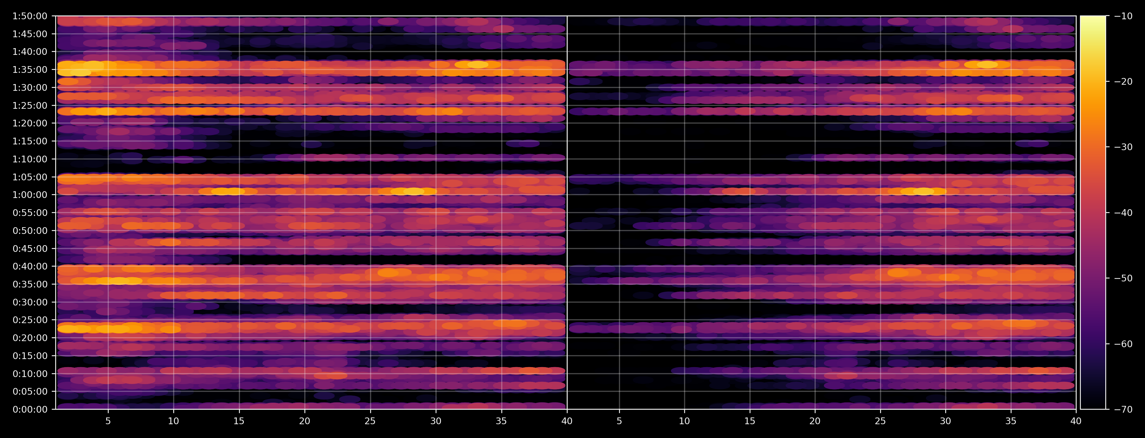1145x438 pixels.
Task: Click x-axis tick 15 under the left panel
Action: click(239, 421)
